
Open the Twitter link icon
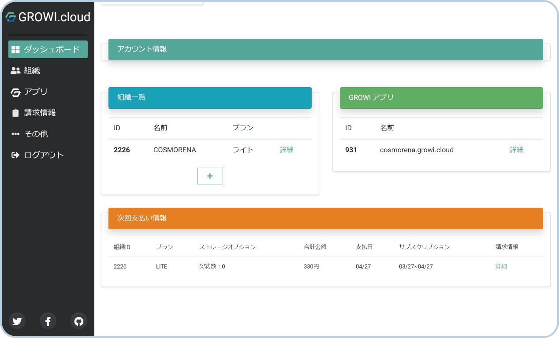tap(17, 321)
